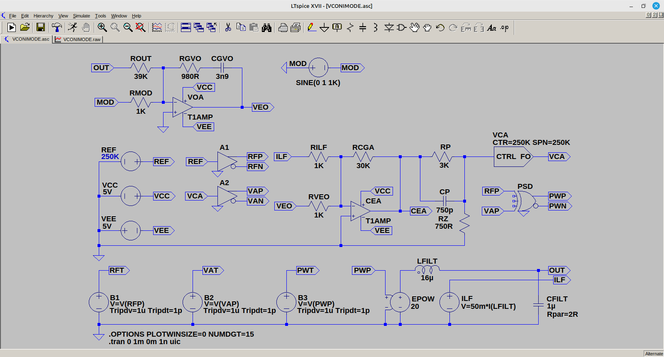
Task: Select the Move hand tool
Action: (415, 27)
